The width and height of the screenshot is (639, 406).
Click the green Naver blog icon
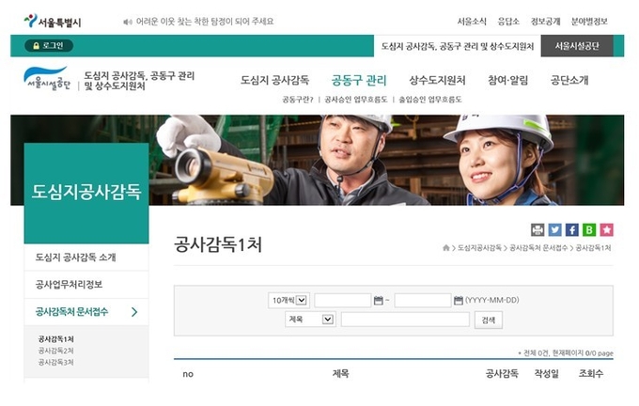pyautogui.click(x=589, y=230)
